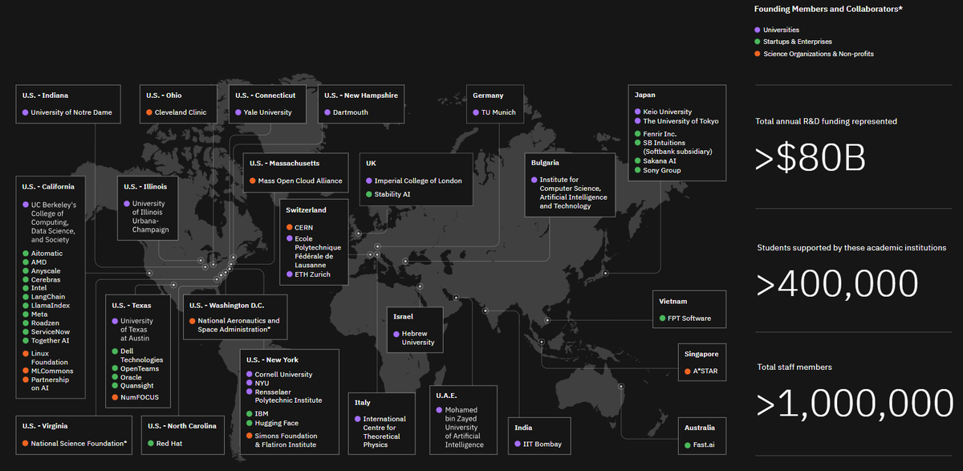Click the orange dot next to A*STAR
The image size is (963, 471).
click(x=687, y=372)
